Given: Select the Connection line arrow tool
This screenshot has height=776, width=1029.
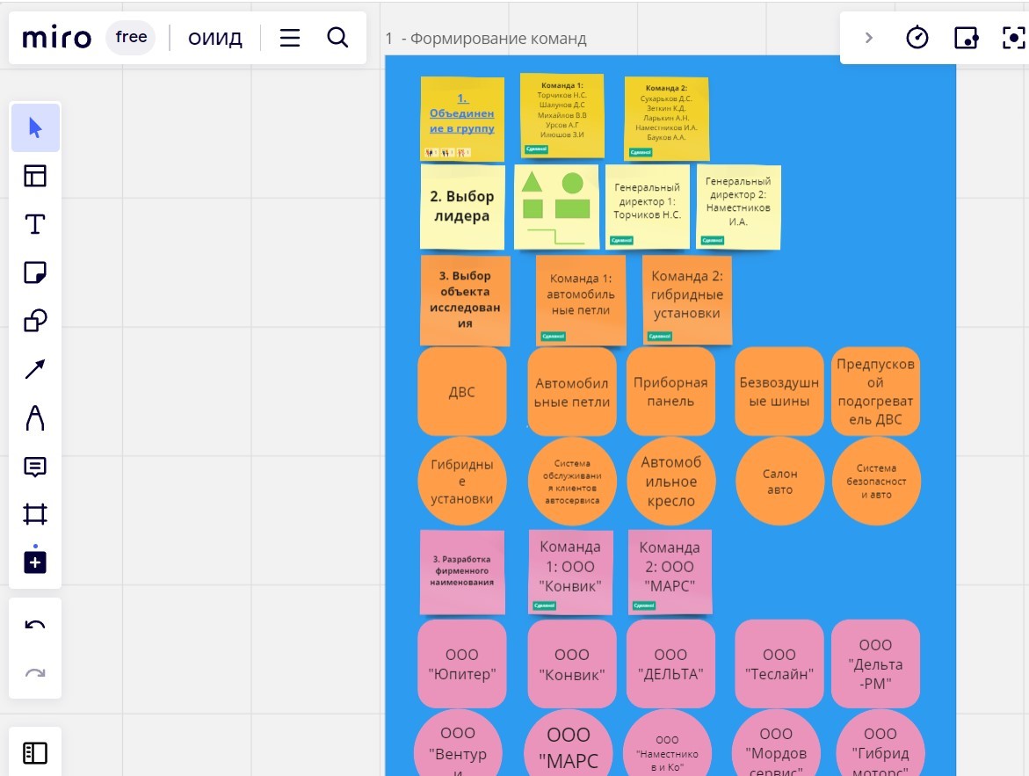Looking at the screenshot, I should click(35, 369).
